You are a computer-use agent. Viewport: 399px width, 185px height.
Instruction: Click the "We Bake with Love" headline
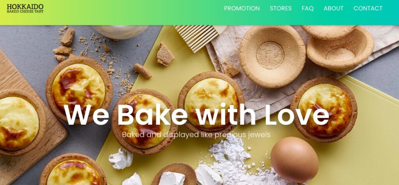pos(196,115)
